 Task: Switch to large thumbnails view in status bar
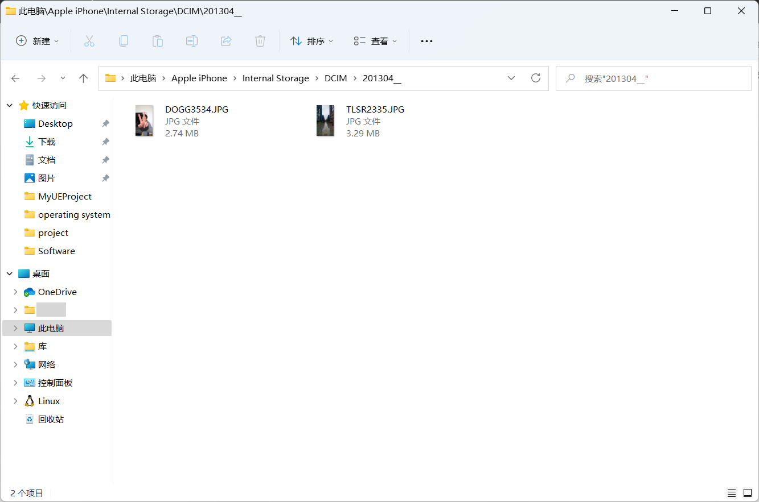click(x=746, y=493)
